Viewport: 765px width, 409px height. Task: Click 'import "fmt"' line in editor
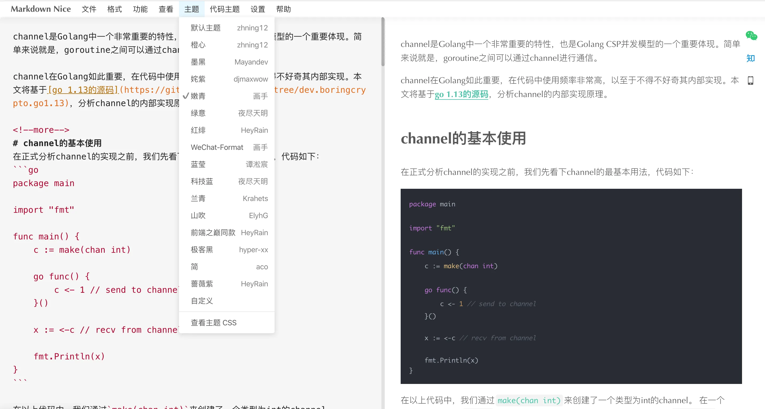[44, 210]
